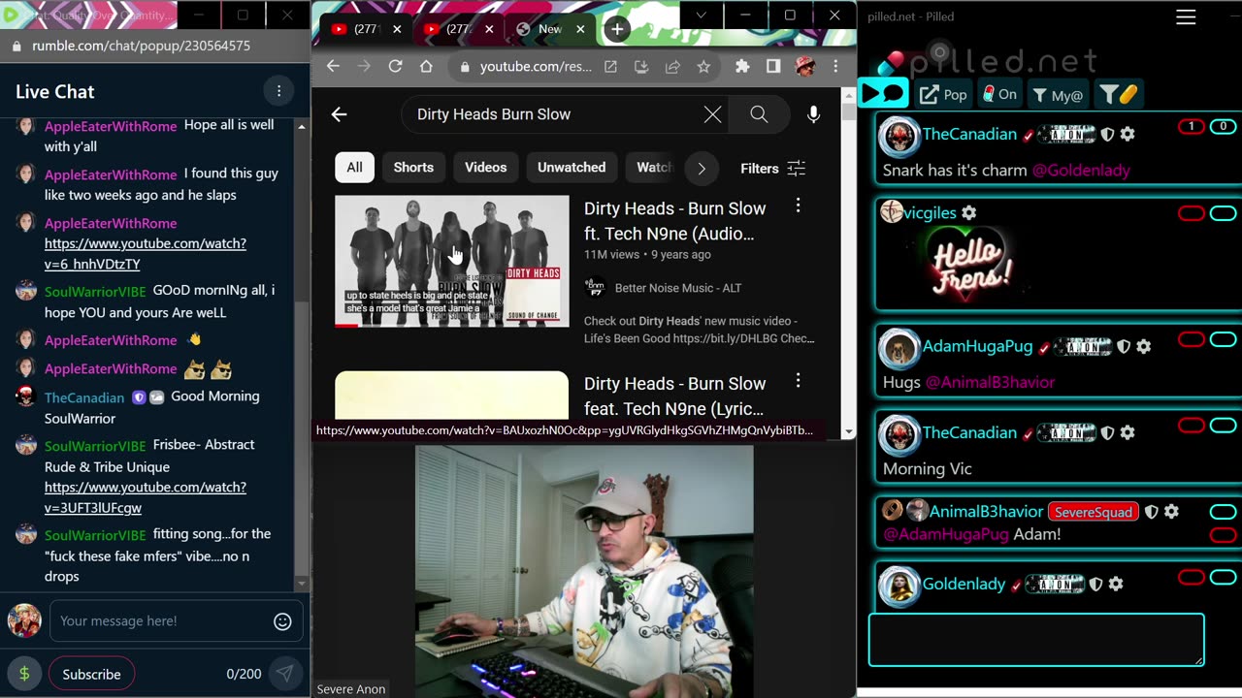Open a new browser tab
Screen dimensions: 1242x698
(x=617, y=29)
